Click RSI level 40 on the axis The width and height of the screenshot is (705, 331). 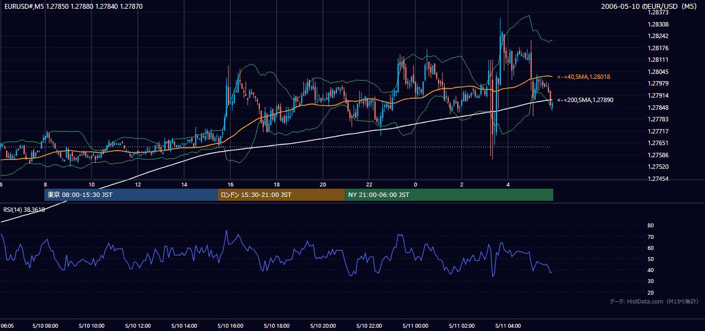650,270
